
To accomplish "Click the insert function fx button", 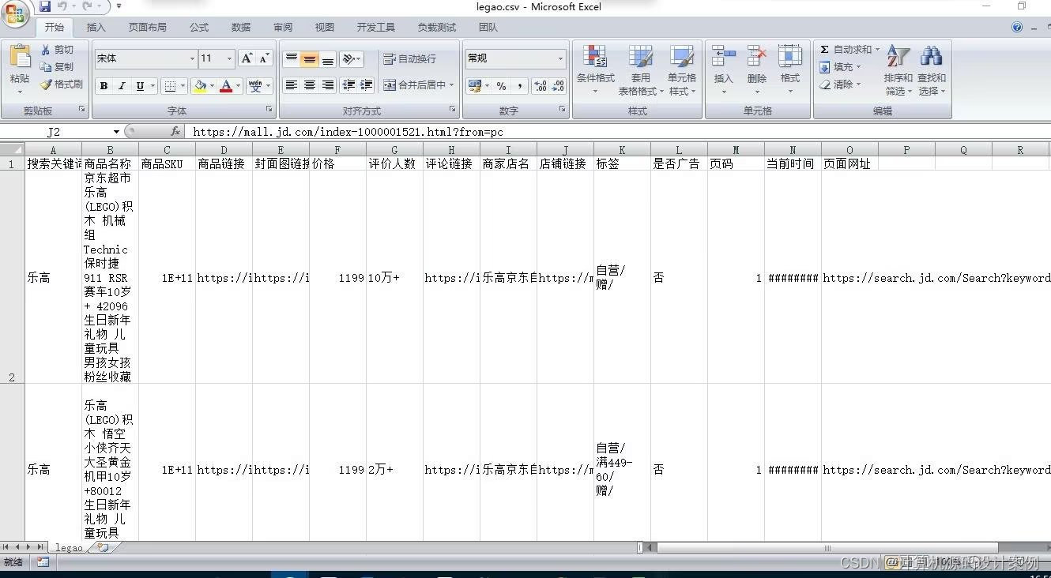I will click(x=175, y=132).
